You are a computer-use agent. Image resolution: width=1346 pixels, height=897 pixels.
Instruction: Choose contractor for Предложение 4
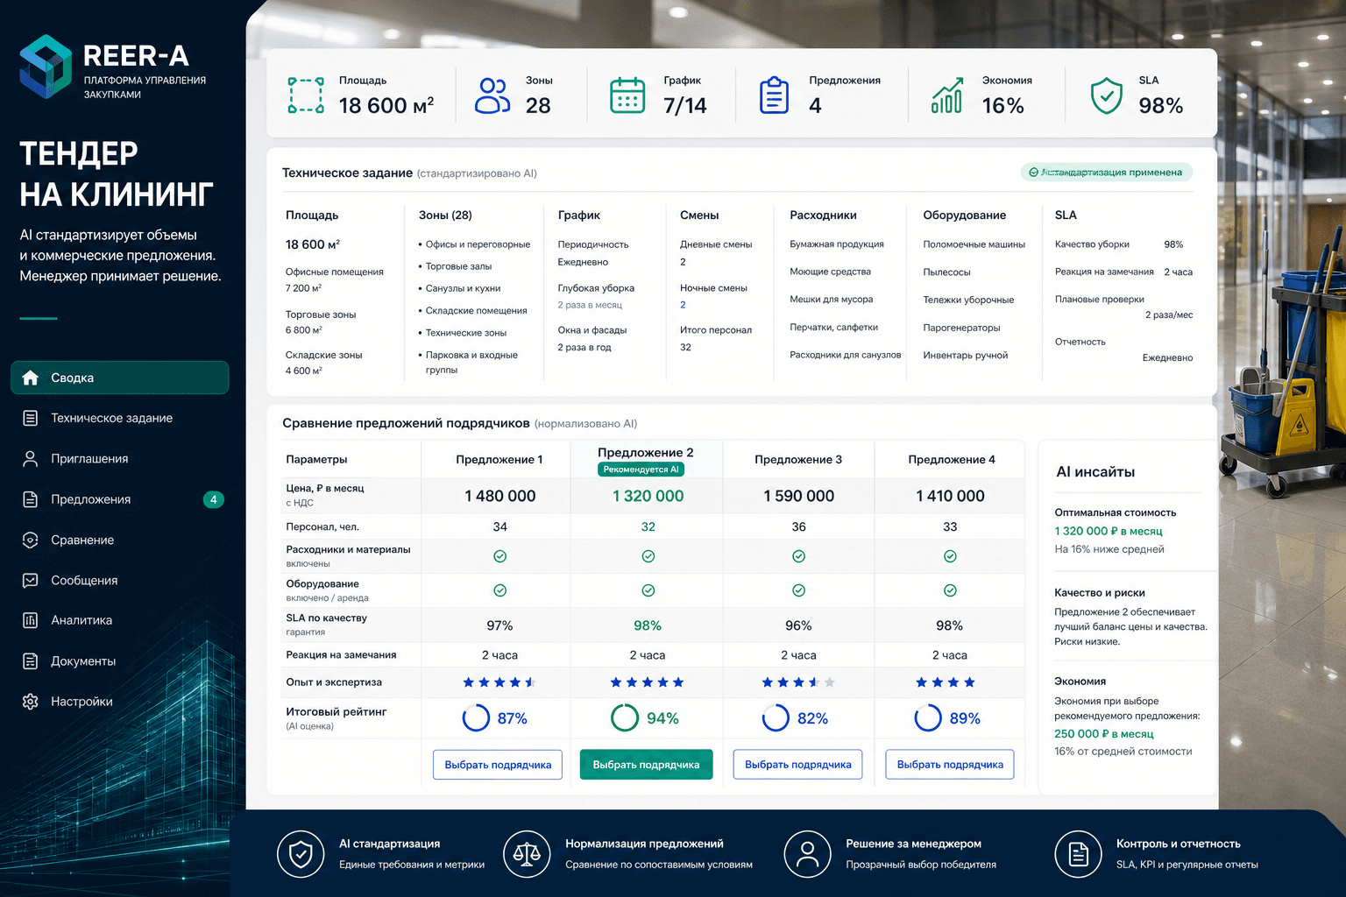tap(950, 765)
